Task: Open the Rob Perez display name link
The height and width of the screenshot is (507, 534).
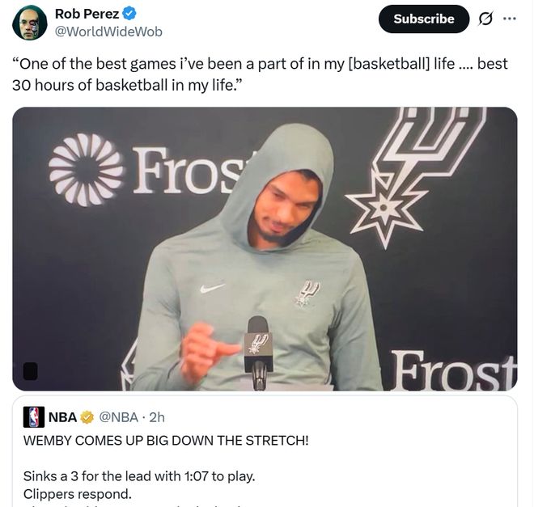Action: [x=87, y=14]
